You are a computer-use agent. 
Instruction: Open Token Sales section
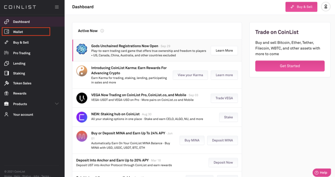[x=22, y=83]
